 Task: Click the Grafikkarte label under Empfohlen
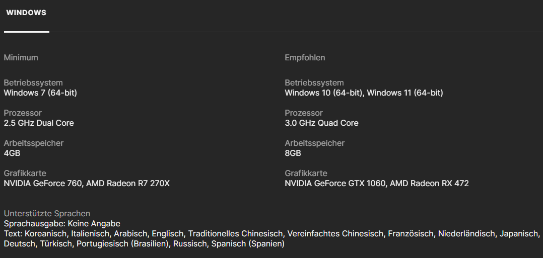pyautogui.click(x=306, y=173)
